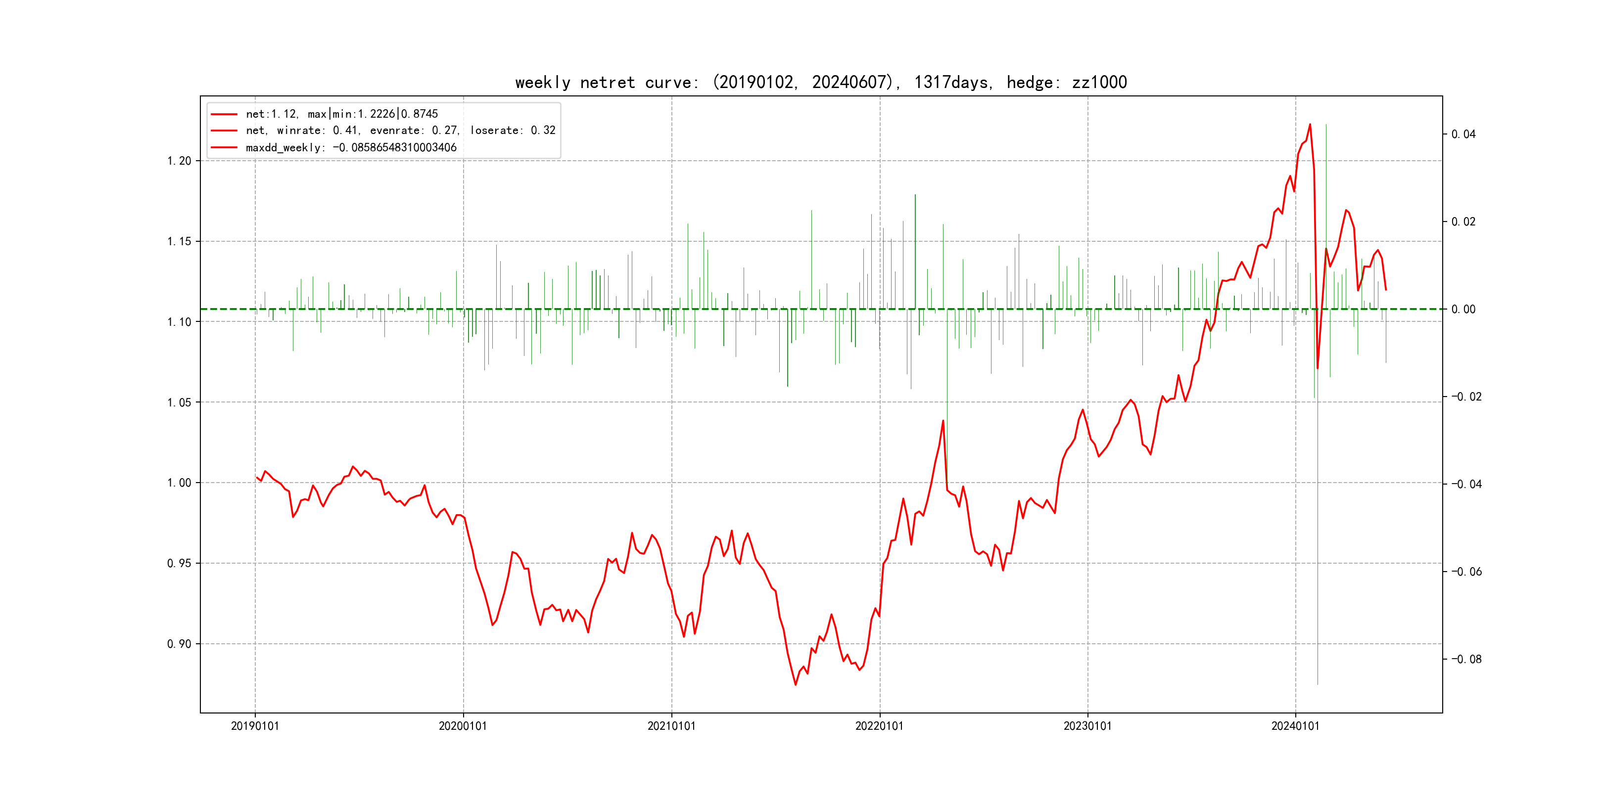The width and height of the screenshot is (1603, 801).
Task: Click the 20240101 x-axis tick label
Action: point(1295,726)
